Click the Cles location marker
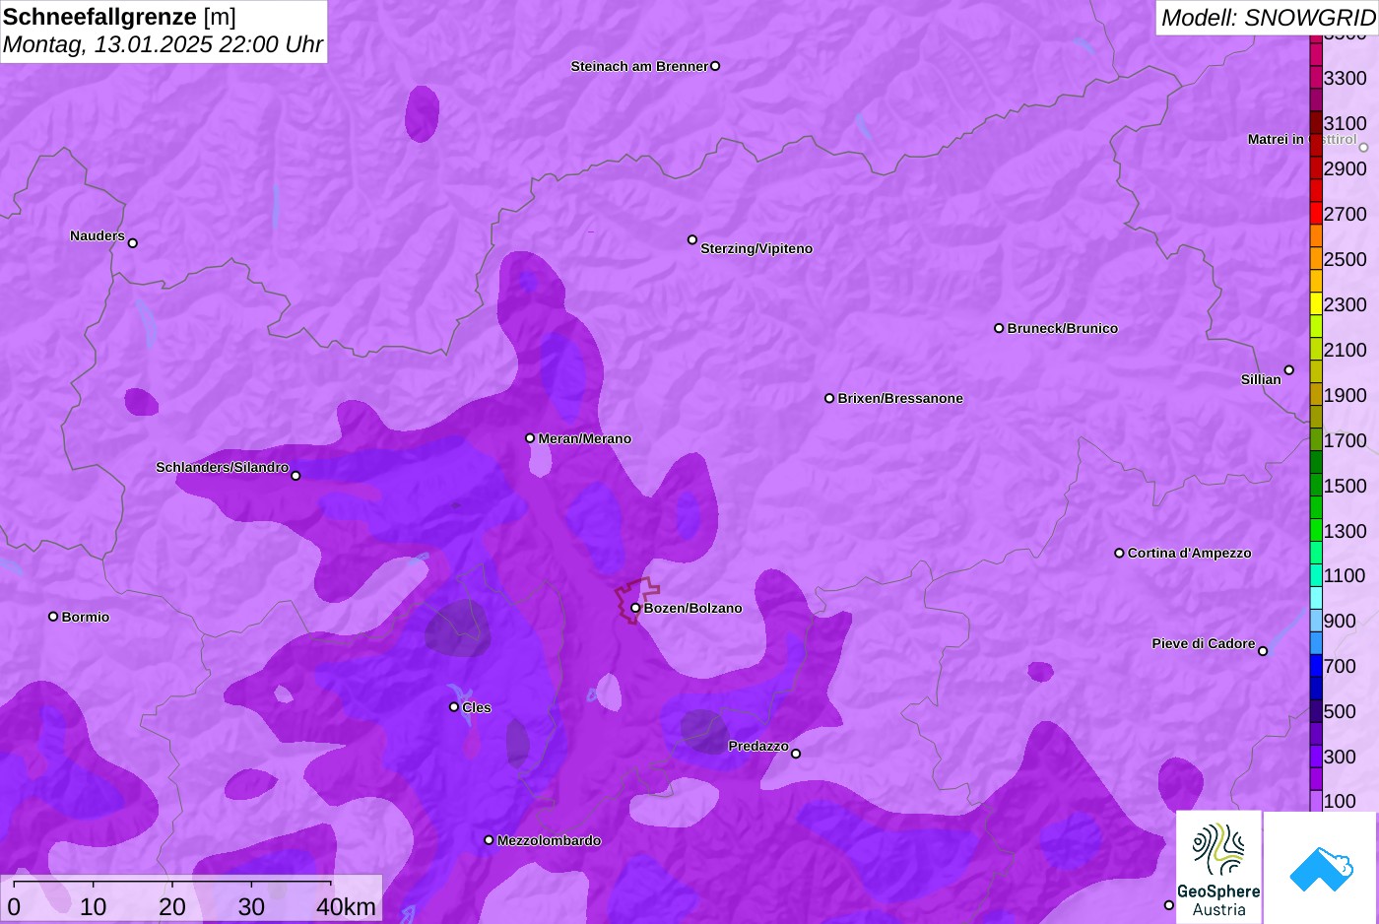This screenshot has width=1379, height=924. click(x=454, y=707)
